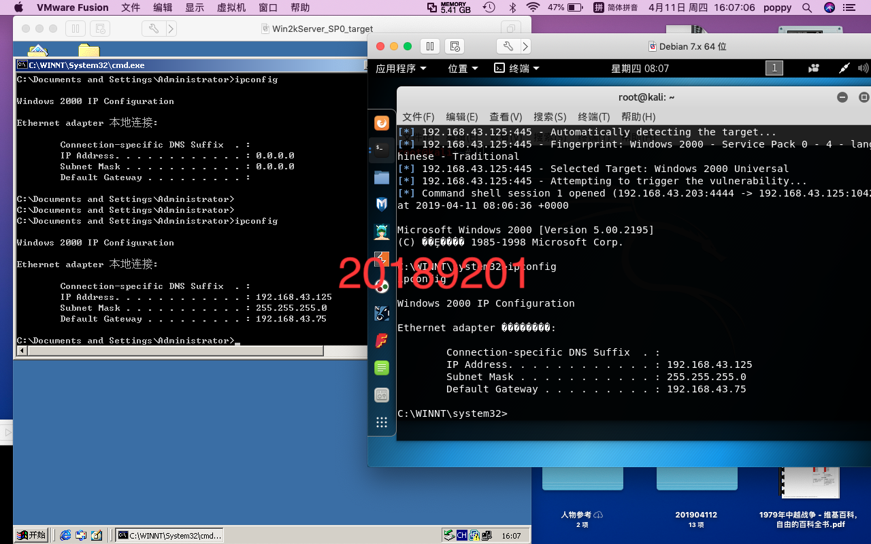Select the cmd.exe button on the Windows taskbar
Image resolution: width=871 pixels, height=544 pixels.
coord(169,535)
